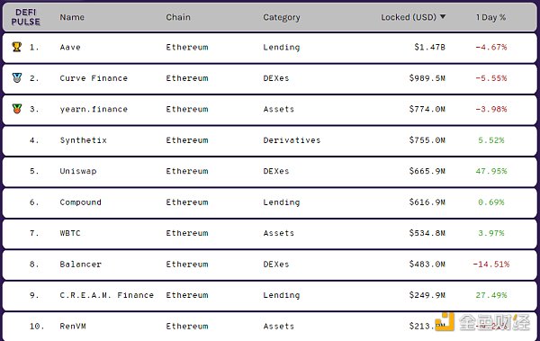Screen dimensions: 540x341
Task: Click Uniswap's 47.95% daily change value
Action: pyautogui.click(x=491, y=171)
